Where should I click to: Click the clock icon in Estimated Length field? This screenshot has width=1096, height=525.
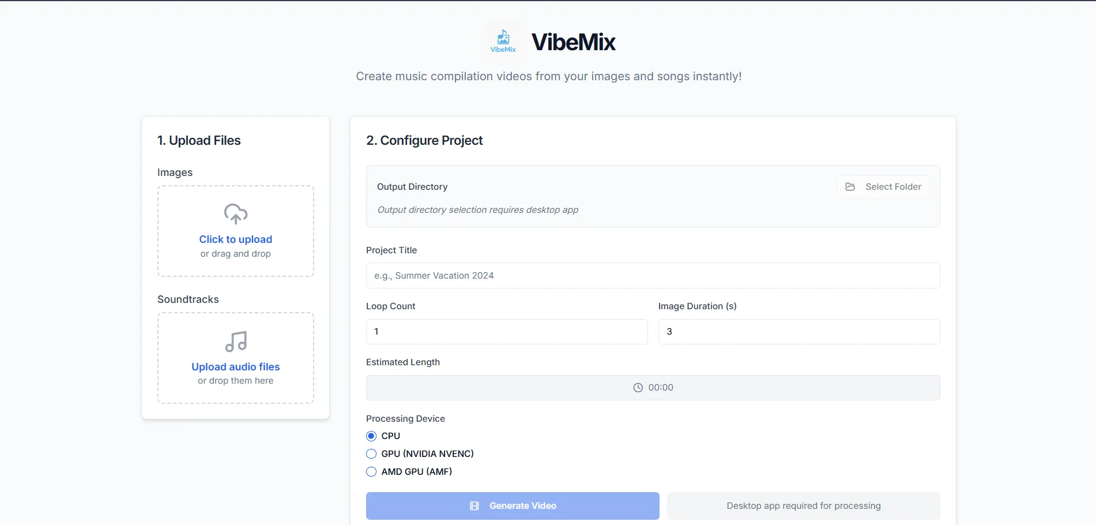tap(638, 387)
